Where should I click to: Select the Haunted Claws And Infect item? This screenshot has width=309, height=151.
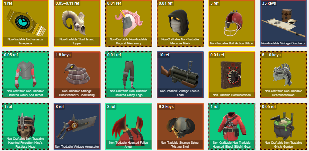pyautogui.click(x=25, y=75)
